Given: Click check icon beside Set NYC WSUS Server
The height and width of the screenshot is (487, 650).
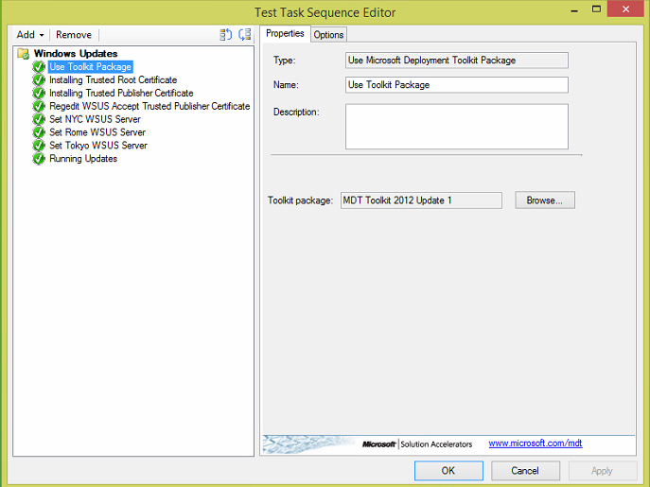Looking at the screenshot, I should click(39, 119).
